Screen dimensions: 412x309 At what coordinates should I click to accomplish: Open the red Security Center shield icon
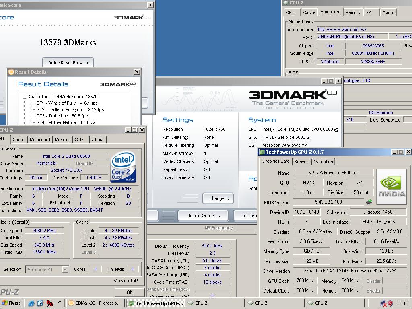390,303
